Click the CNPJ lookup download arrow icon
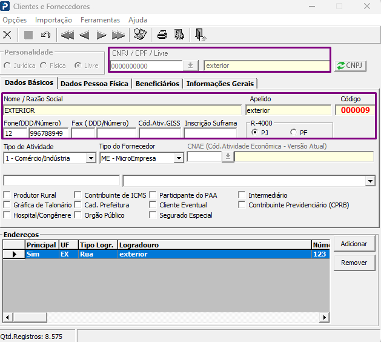This screenshot has width=381, height=342. click(x=190, y=65)
